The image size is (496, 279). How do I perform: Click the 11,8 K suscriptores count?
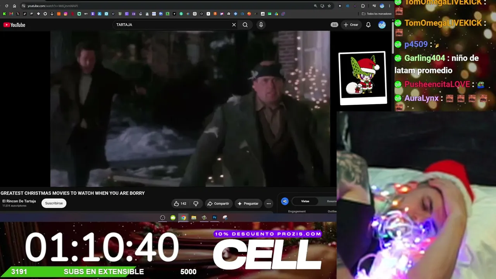pyautogui.click(x=14, y=206)
